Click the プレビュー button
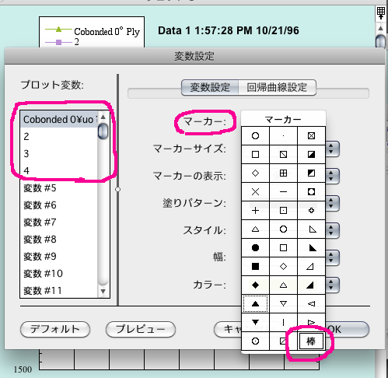This screenshot has width=388, height=378. click(141, 329)
